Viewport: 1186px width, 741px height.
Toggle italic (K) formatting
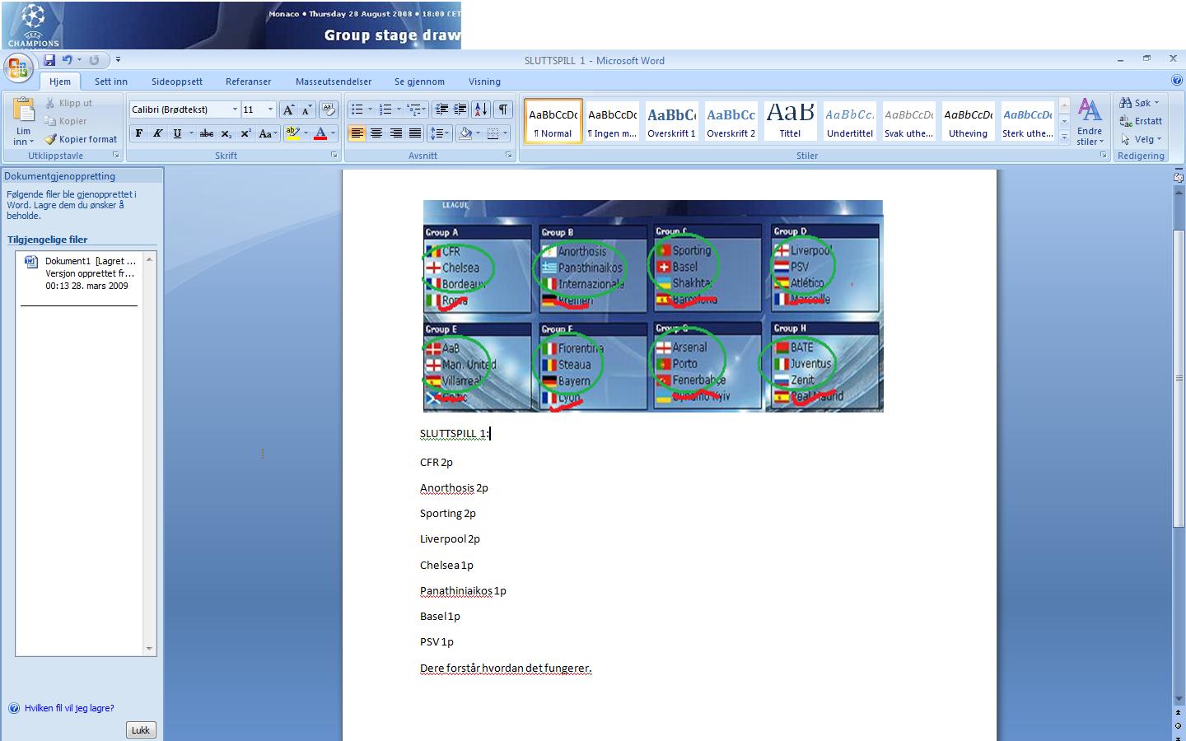(157, 133)
